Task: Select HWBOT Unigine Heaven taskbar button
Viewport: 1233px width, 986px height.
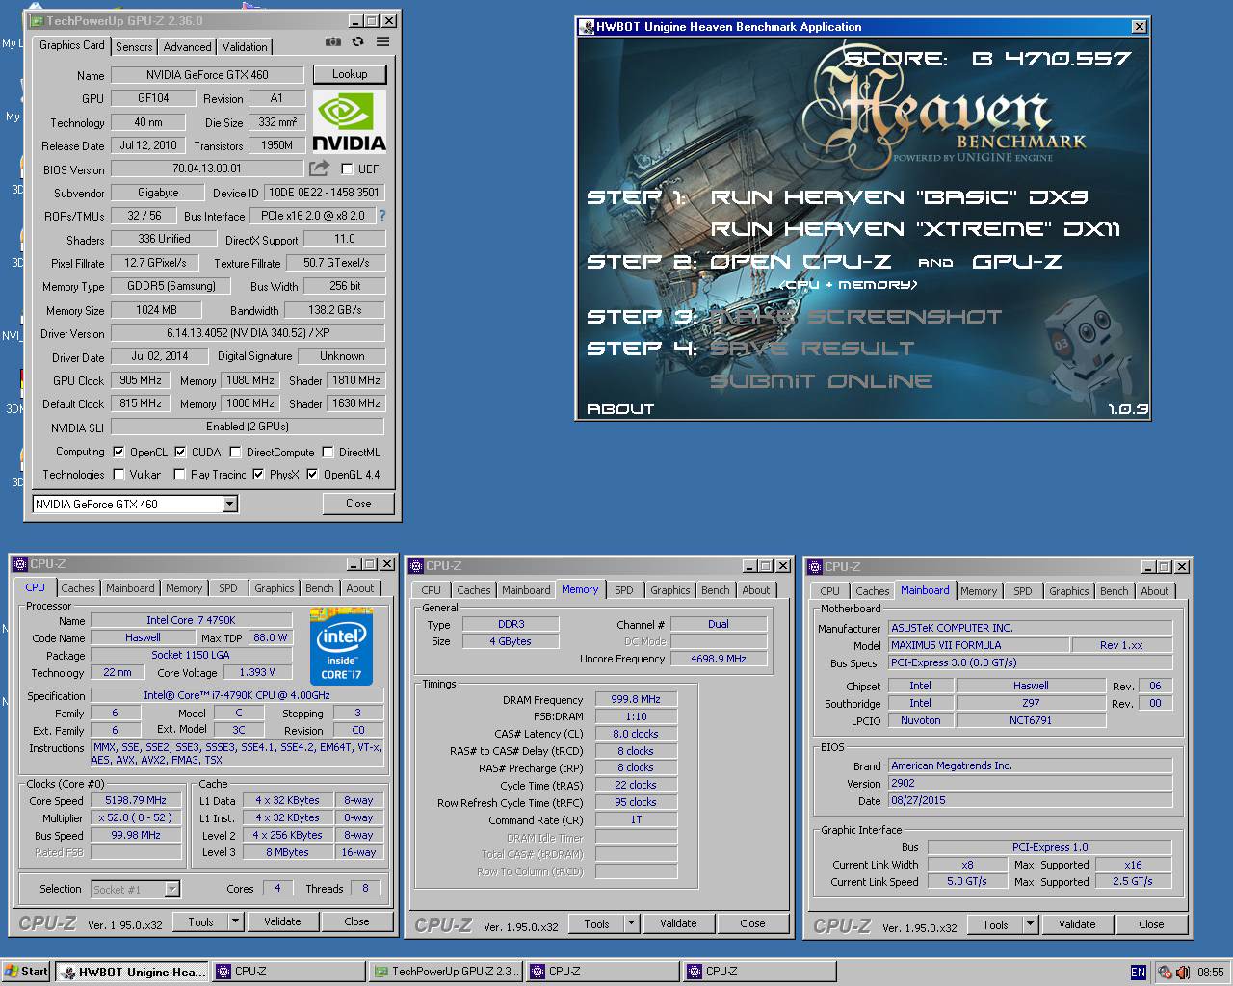Action: pyautogui.click(x=132, y=972)
